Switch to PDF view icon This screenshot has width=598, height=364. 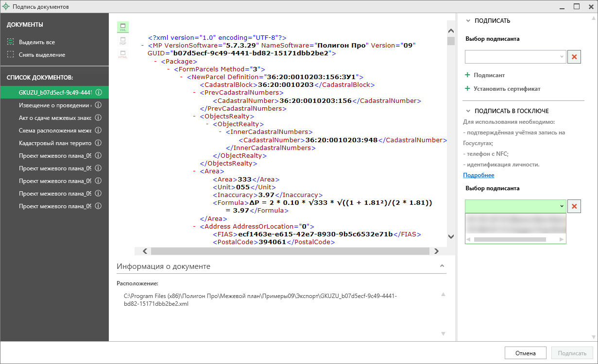tap(123, 41)
